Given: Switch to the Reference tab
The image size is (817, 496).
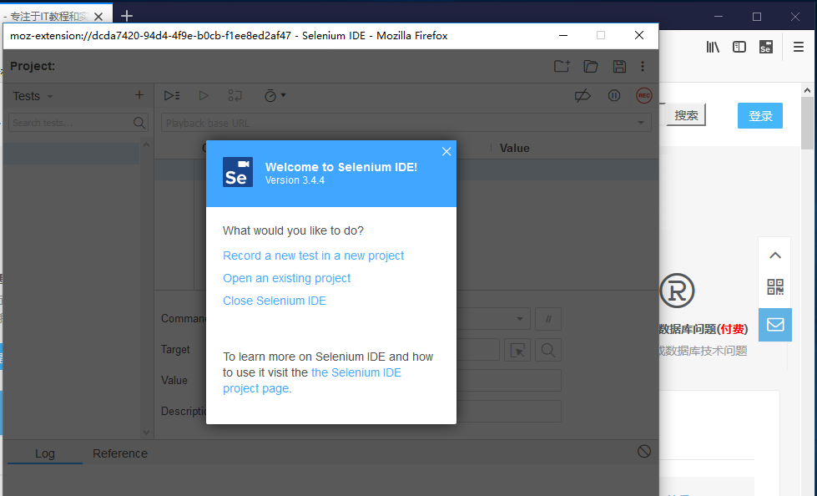Looking at the screenshot, I should 120,453.
